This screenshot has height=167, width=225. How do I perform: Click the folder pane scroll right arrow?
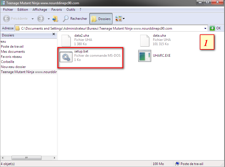point(54,158)
